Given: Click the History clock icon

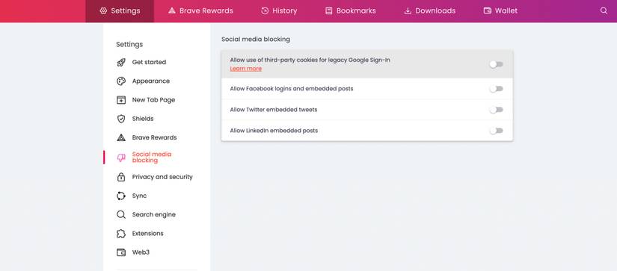Looking at the screenshot, I should pyautogui.click(x=265, y=11).
